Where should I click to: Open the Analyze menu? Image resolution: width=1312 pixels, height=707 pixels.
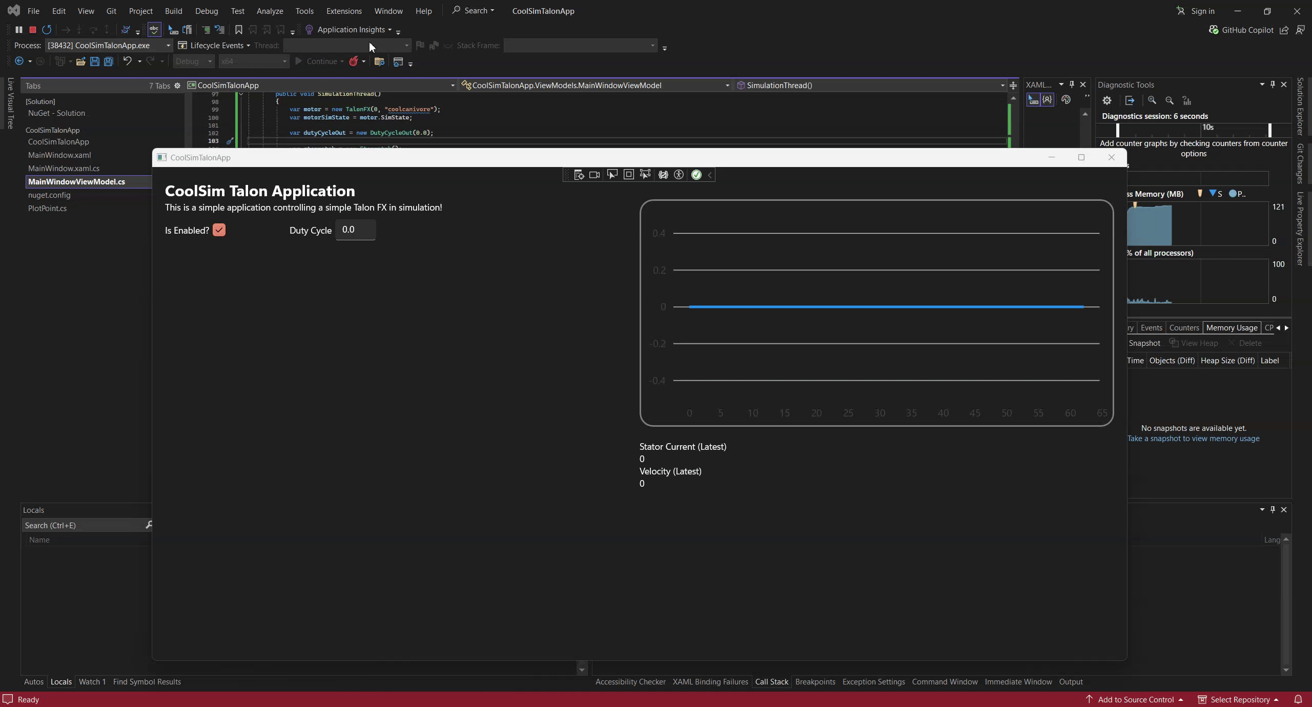click(270, 11)
